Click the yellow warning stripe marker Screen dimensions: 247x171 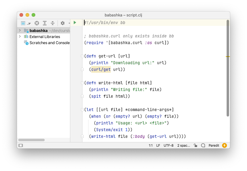228,56
